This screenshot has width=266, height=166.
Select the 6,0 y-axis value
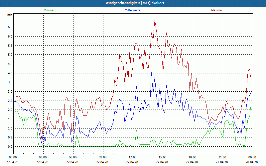pos(10,37)
